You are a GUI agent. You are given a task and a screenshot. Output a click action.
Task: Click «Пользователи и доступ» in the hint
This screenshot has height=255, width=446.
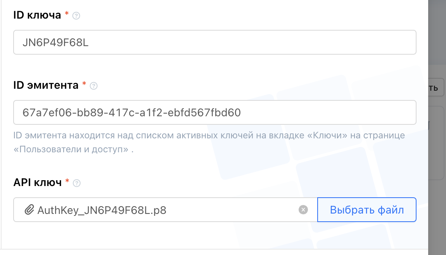(x=71, y=149)
